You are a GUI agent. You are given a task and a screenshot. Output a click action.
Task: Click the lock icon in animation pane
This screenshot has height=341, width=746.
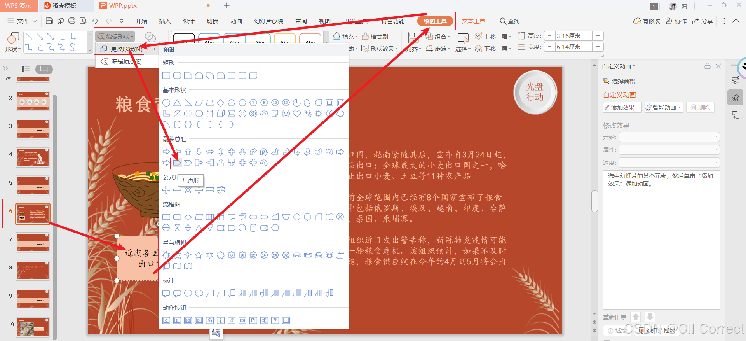tap(708, 66)
